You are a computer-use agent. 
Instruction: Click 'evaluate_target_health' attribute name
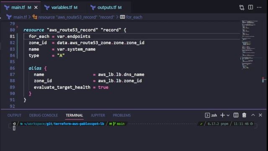point(62,87)
